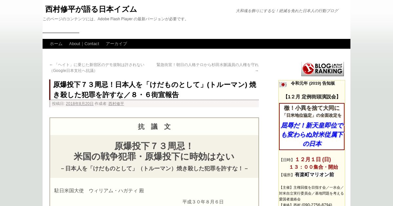Click the addressee line 駐日米国大使 ウィリアム・ハガティ 殿
393x206 pixels.
[x=99, y=191]
